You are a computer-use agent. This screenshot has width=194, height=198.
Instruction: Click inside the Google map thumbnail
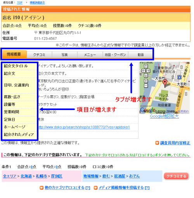165,88
